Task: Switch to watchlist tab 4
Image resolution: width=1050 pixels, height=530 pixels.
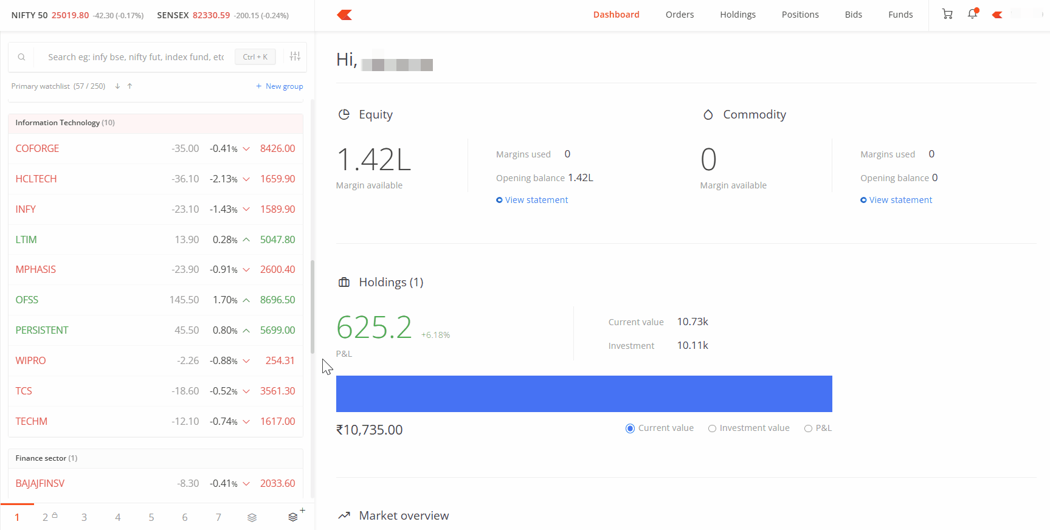Action: pos(118,517)
